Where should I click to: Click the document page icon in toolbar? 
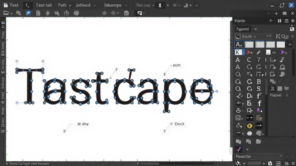point(38,13)
